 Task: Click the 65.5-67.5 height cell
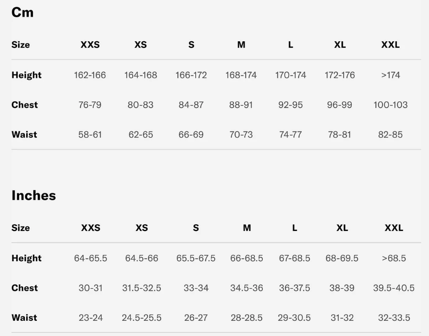tap(196, 258)
